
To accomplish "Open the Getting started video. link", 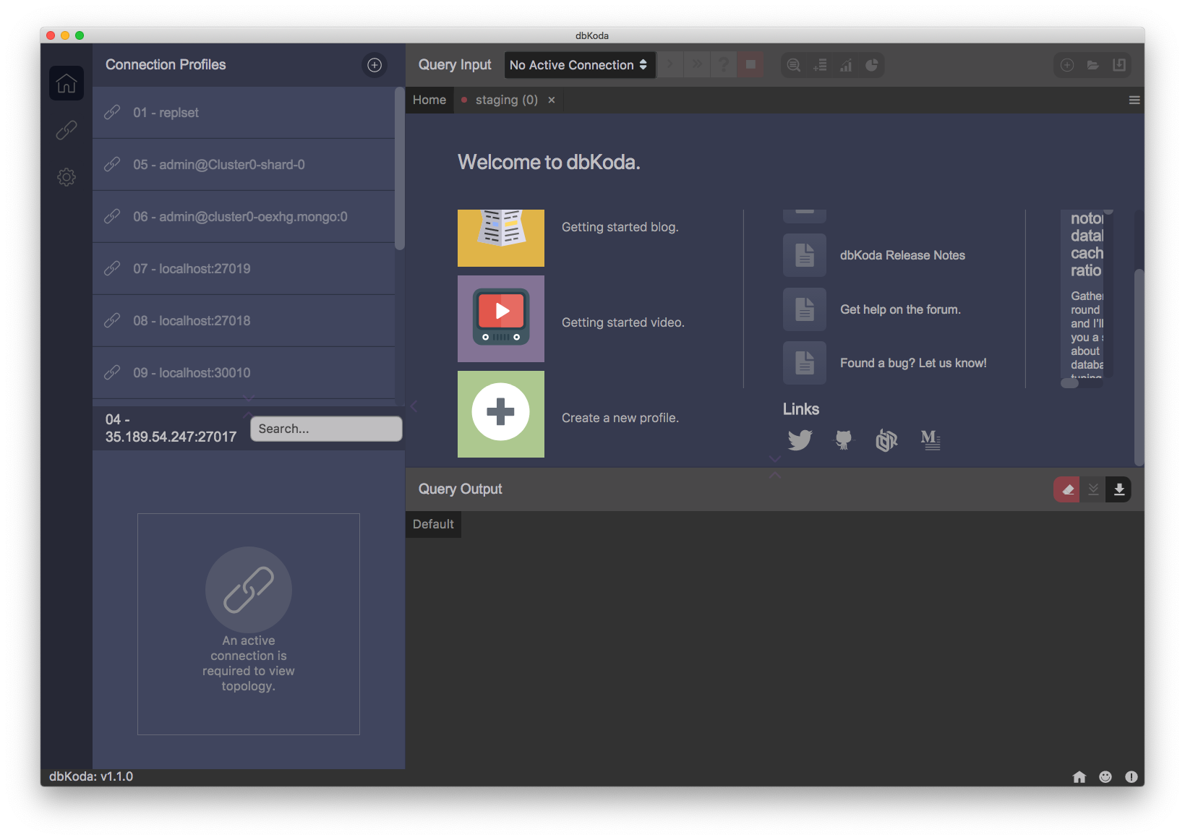I will [623, 322].
